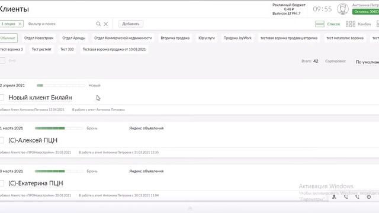Open "Отдел Коммерческой недвижимости" tab
The height and width of the screenshot is (213, 379).
click(123, 38)
